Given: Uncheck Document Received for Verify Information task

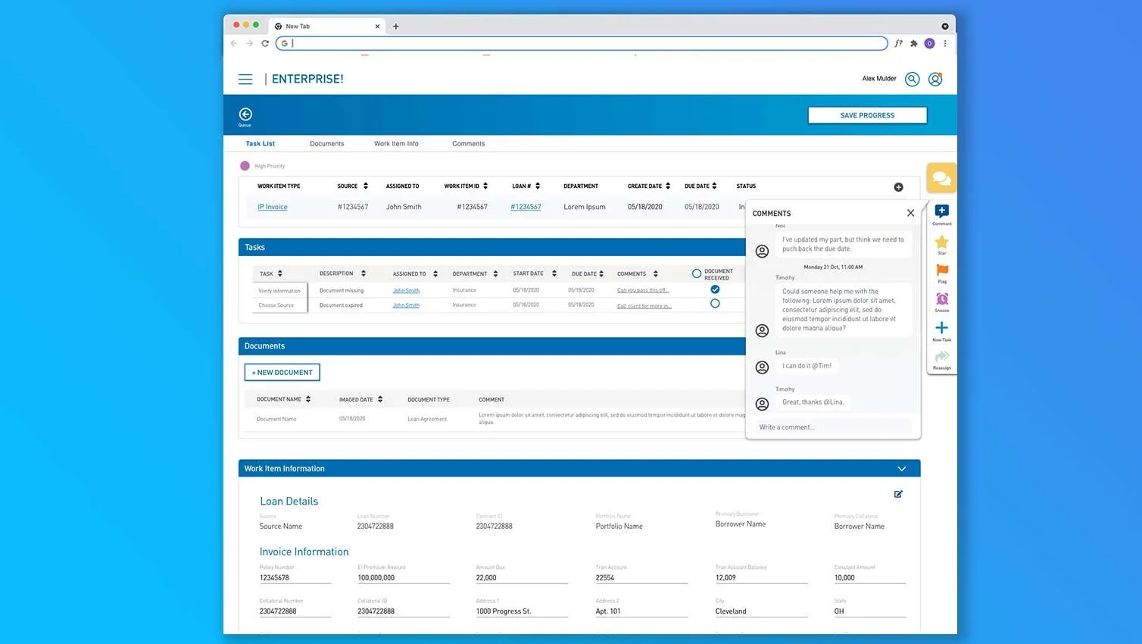Looking at the screenshot, I should (x=715, y=289).
